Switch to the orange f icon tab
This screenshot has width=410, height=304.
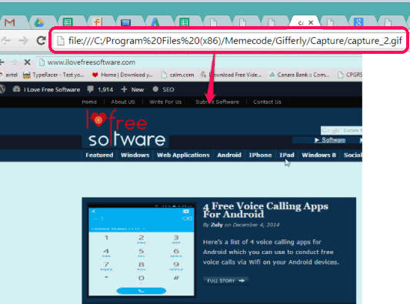click(97, 22)
